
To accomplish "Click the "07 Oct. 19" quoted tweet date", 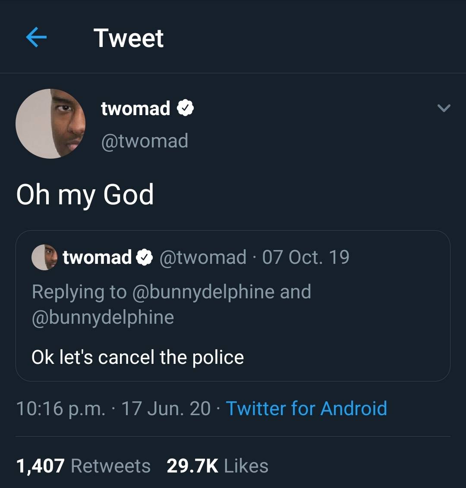I will (x=305, y=257).
